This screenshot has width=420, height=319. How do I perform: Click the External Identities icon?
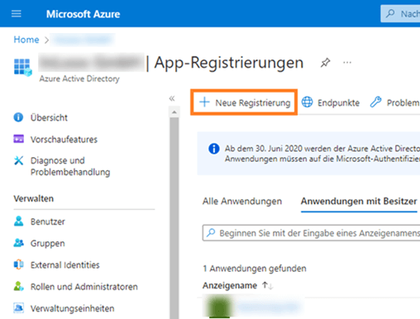click(18, 264)
